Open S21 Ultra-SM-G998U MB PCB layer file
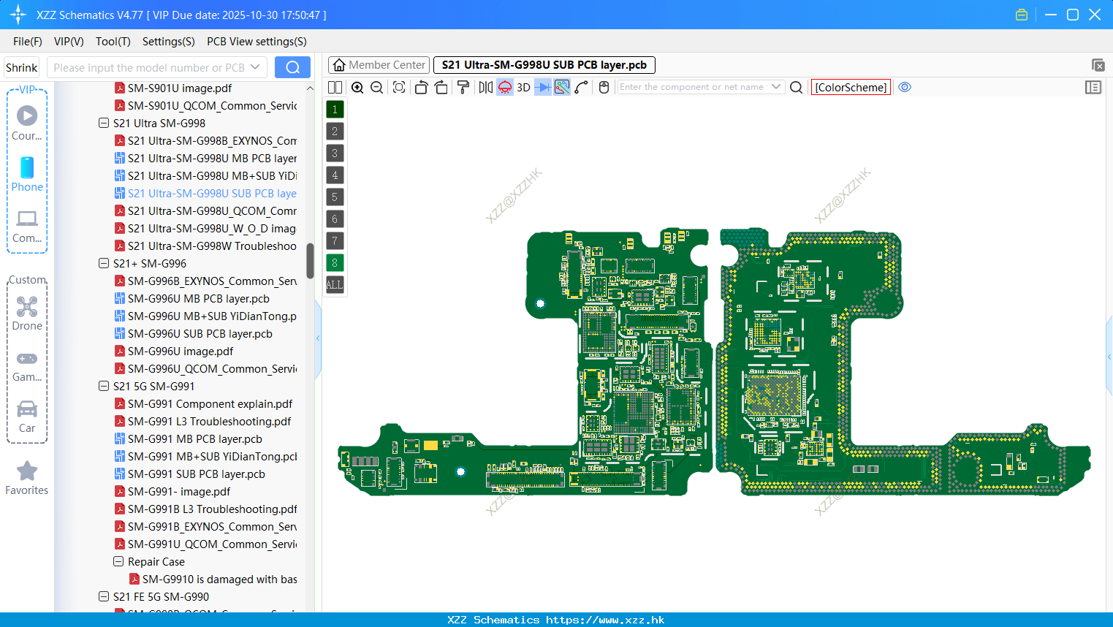The height and width of the screenshot is (627, 1113). (x=206, y=159)
